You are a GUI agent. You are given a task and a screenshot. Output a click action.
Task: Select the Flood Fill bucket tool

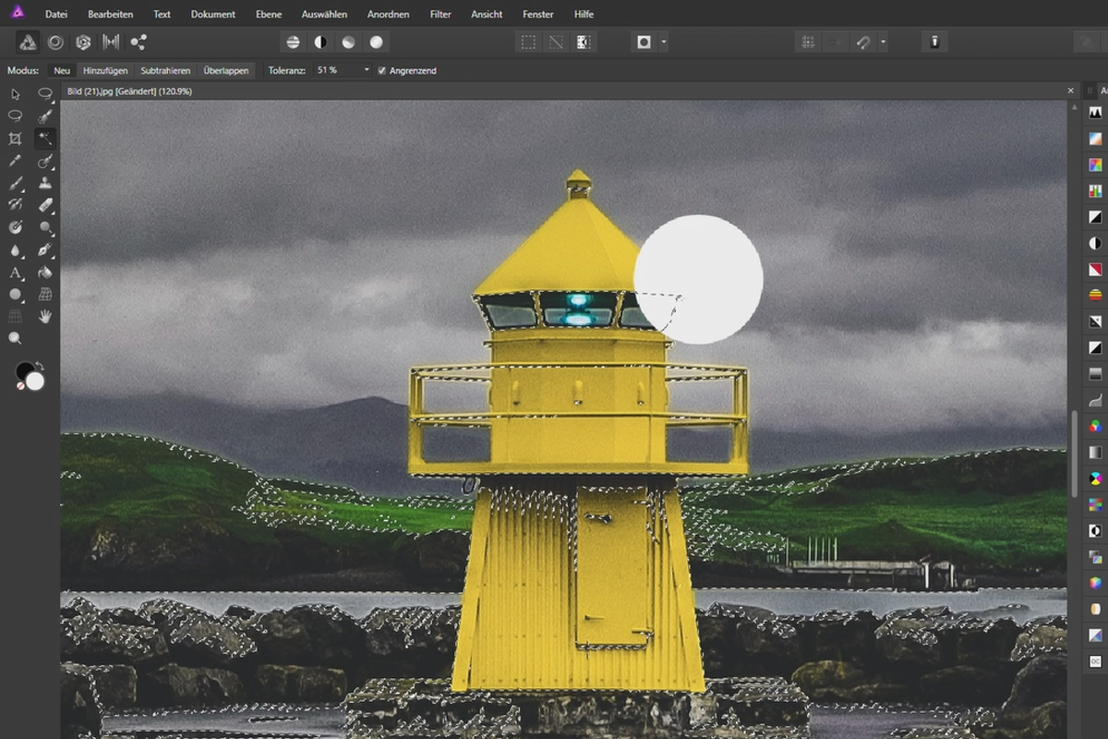[45, 273]
